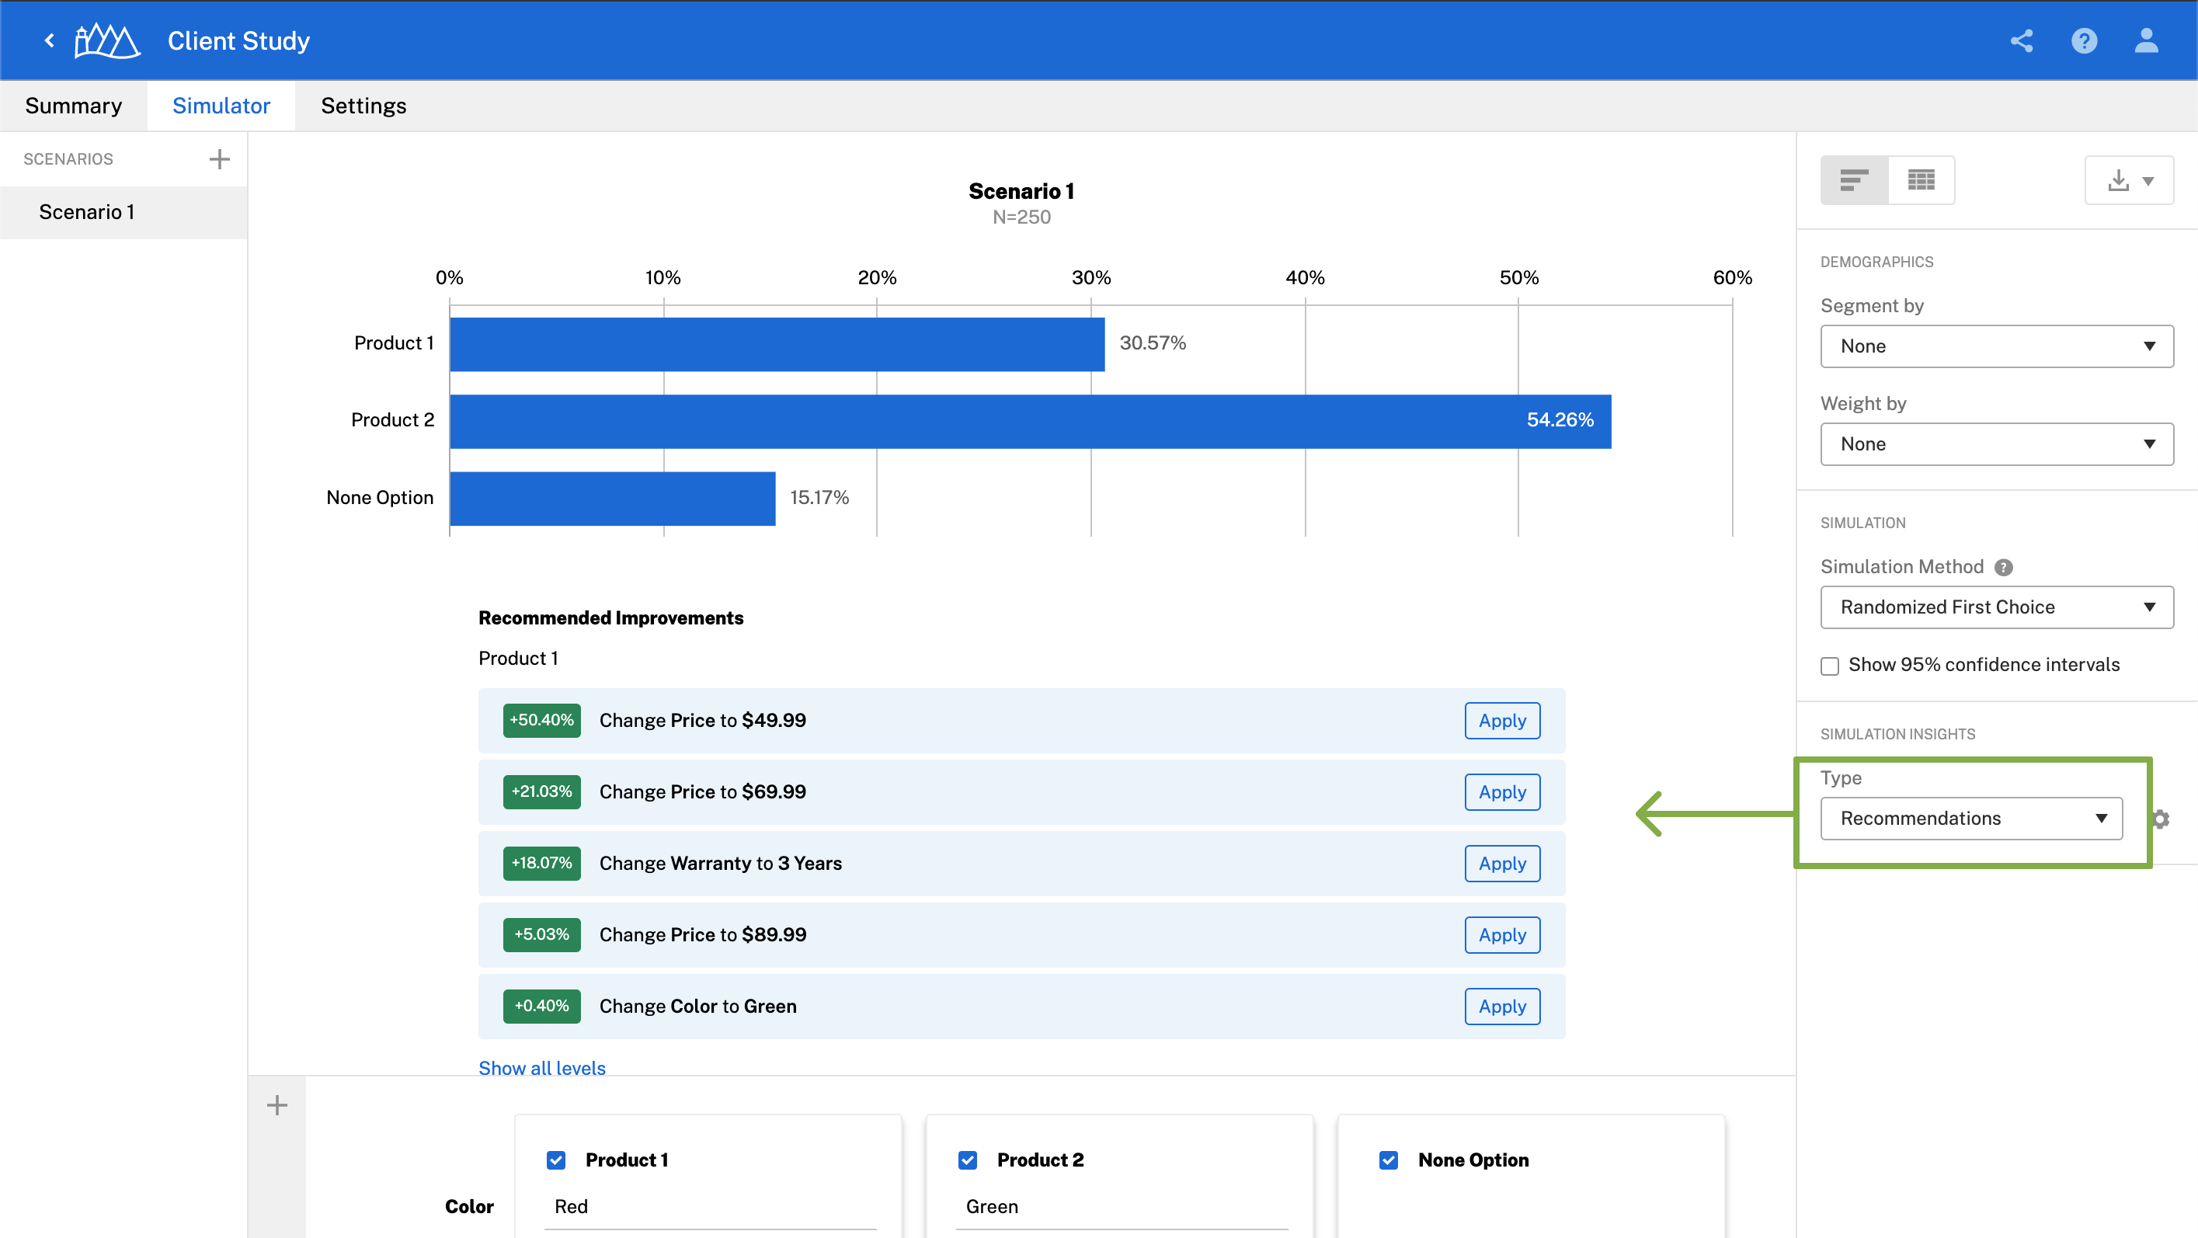Click the back arrow in header

pos(50,40)
